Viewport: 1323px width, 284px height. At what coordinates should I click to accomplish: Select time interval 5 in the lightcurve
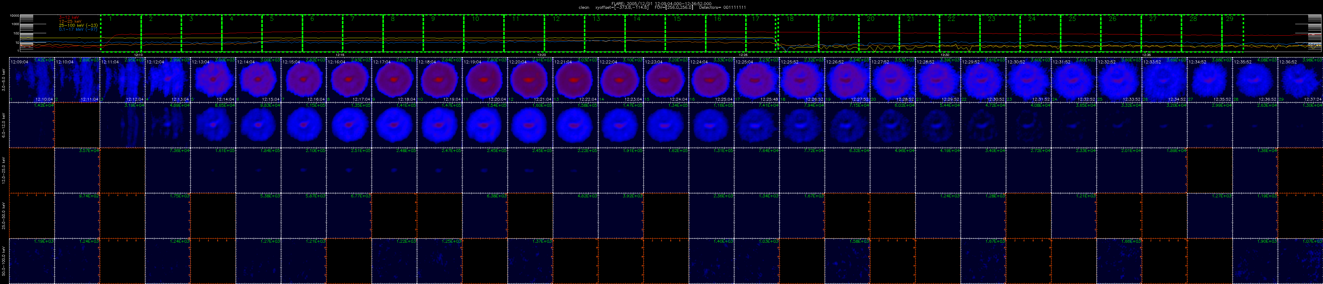click(x=282, y=33)
